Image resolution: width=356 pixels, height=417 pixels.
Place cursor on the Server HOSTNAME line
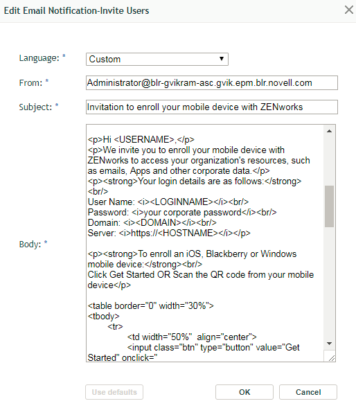[x=169, y=233]
